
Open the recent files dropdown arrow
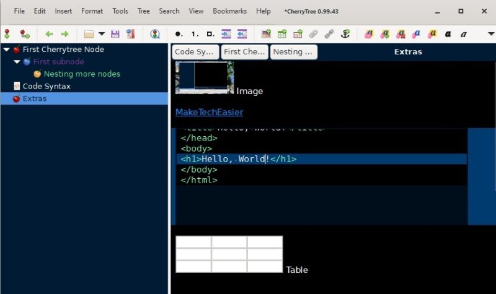coord(102,33)
